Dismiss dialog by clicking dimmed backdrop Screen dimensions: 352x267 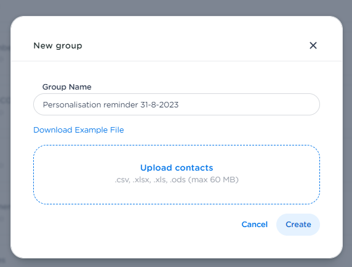point(176,7)
